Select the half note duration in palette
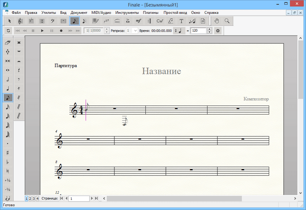The height and width of the screenshot is (210, 306). pos(8,79)
